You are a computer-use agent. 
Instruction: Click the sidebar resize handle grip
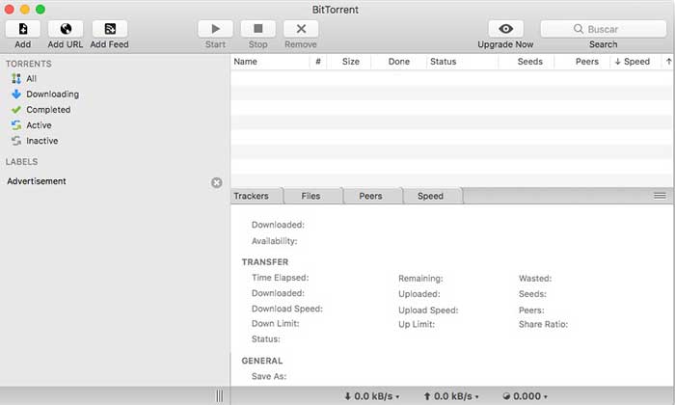click(x=220, y=396)
